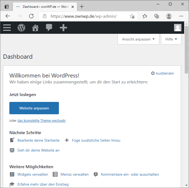Click the graduation cap icon
189x188 pixels.
tap(12, 184)
